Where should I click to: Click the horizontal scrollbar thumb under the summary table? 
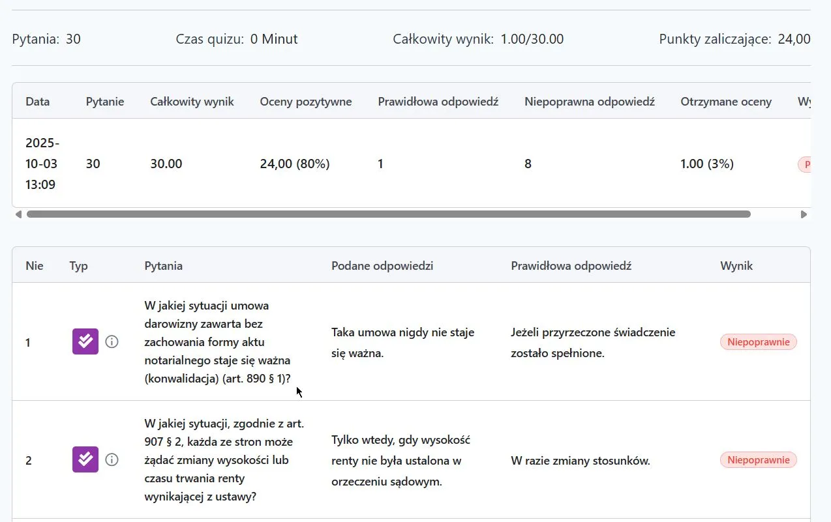click(388, 214)
